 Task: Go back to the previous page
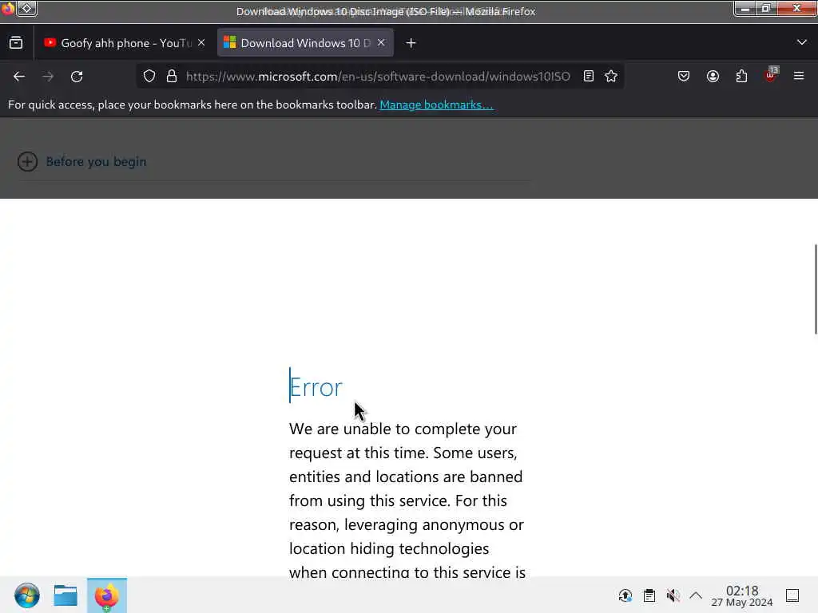pyautogui.click(x=19, y=77)
